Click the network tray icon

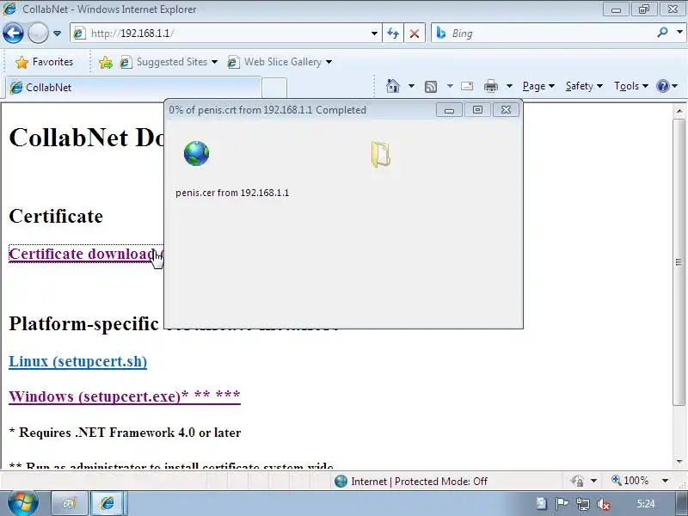click(x=582, y=504)
